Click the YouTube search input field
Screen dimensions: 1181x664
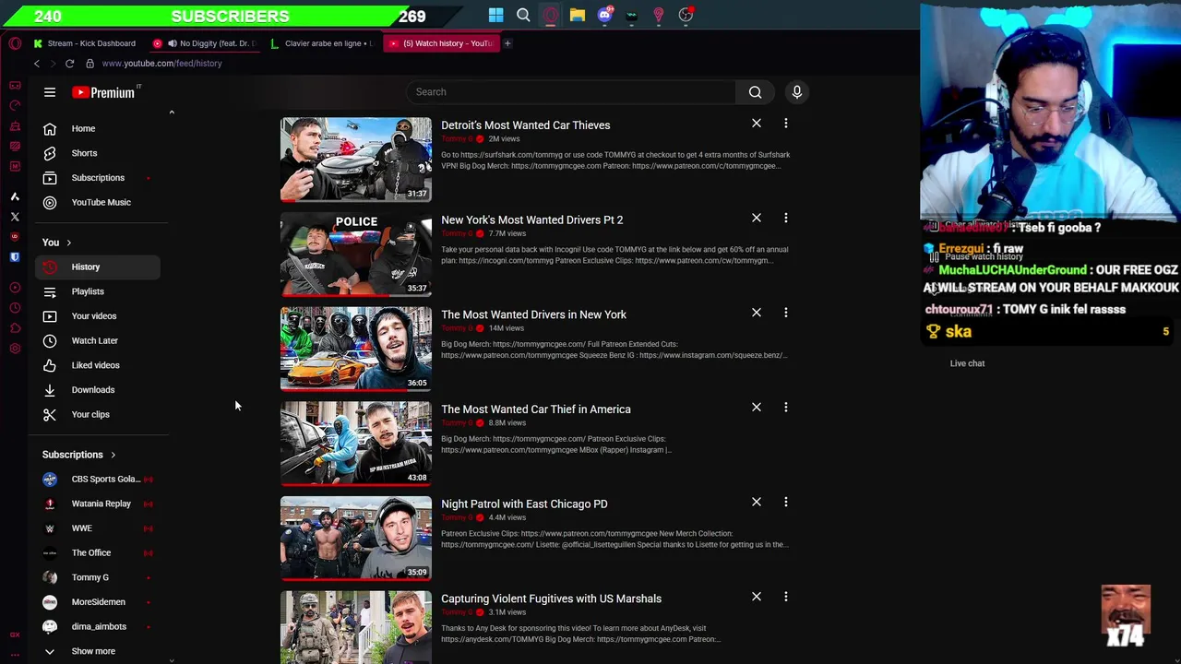[x=570, y=92]
